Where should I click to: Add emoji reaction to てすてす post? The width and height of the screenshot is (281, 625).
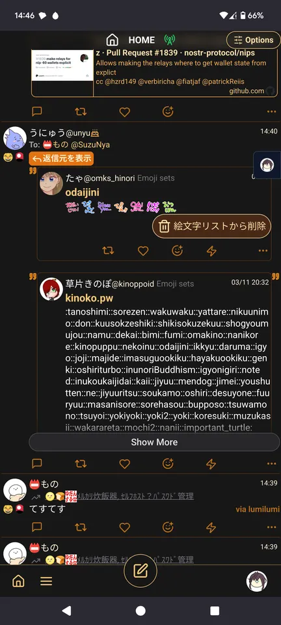point(168,527)
